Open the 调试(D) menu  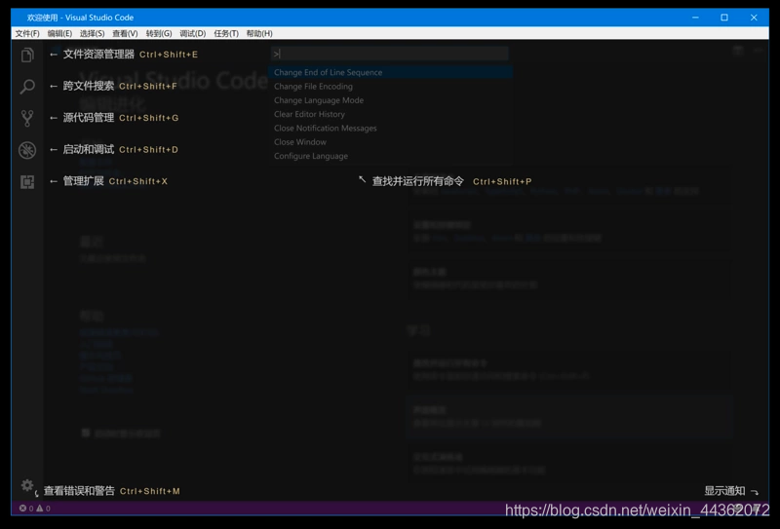click(x=192, y=33)
